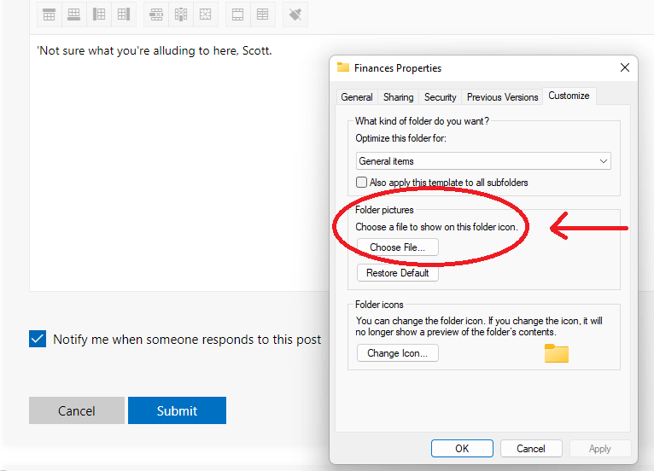This screenshot has height=471, width=654.
Task: Delete table row icon
Action: [156, 15]
